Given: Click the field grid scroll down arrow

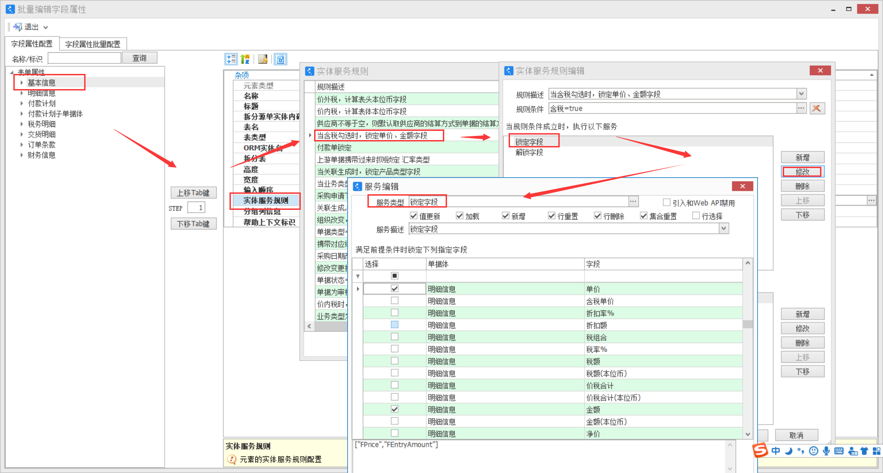Looking at the screenshot, I should (748, 434).
